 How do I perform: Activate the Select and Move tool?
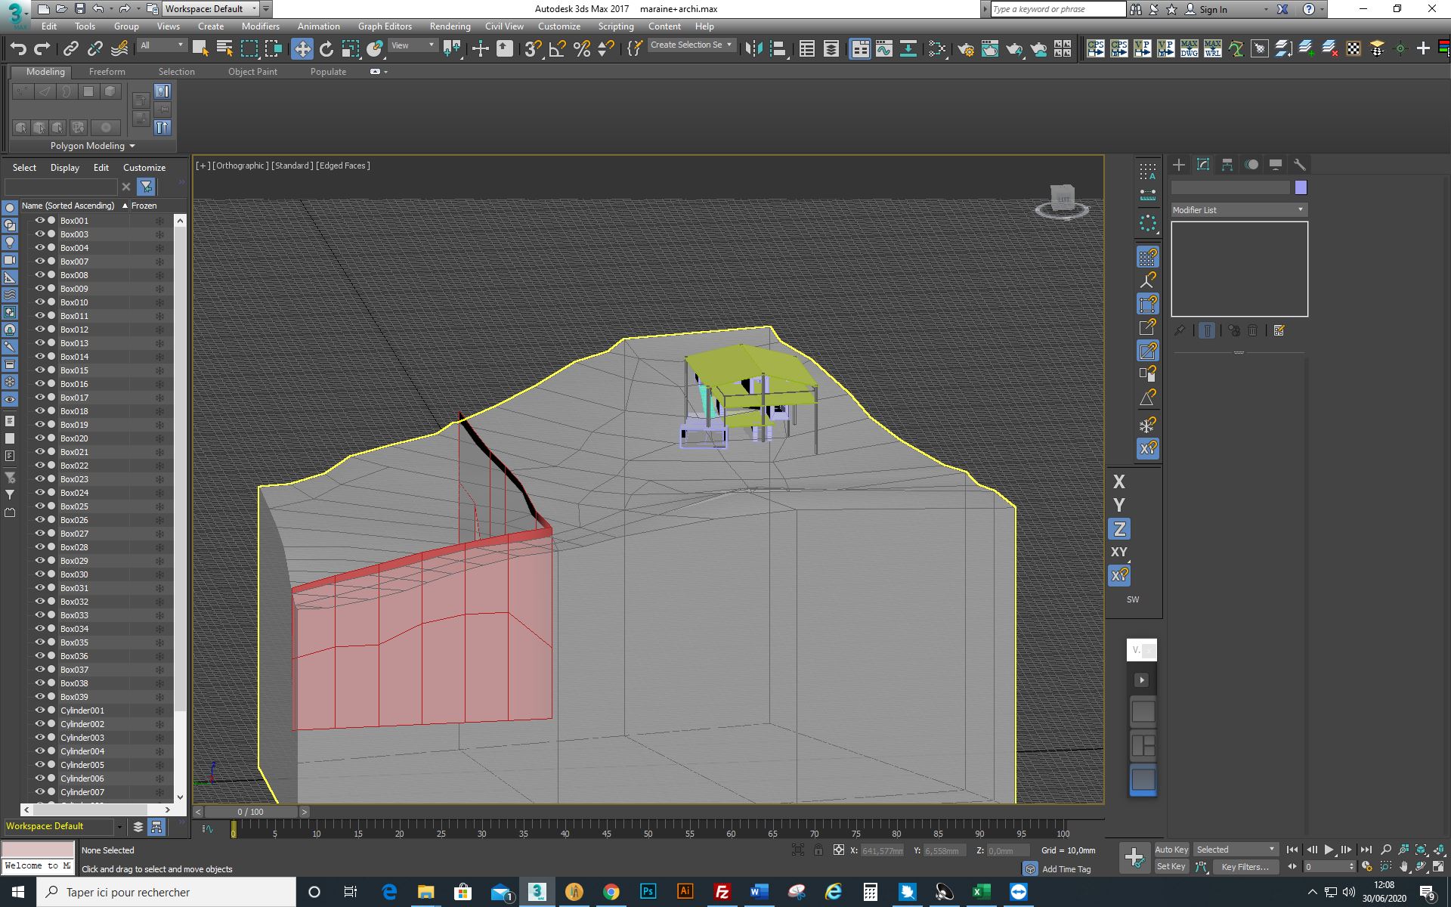[x=302, y=48]
